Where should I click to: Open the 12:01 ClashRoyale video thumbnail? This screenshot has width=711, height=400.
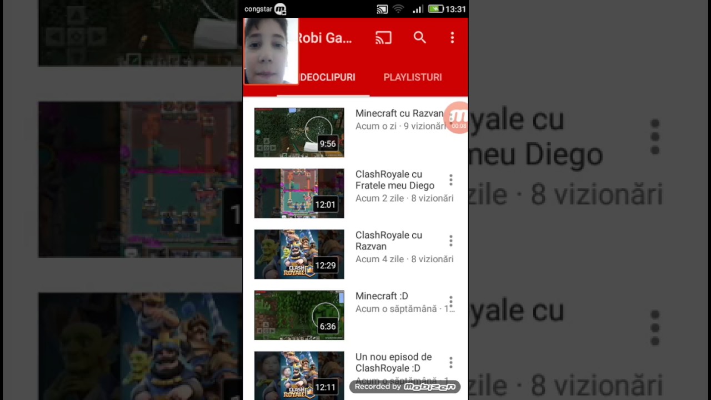click(299, 193)
